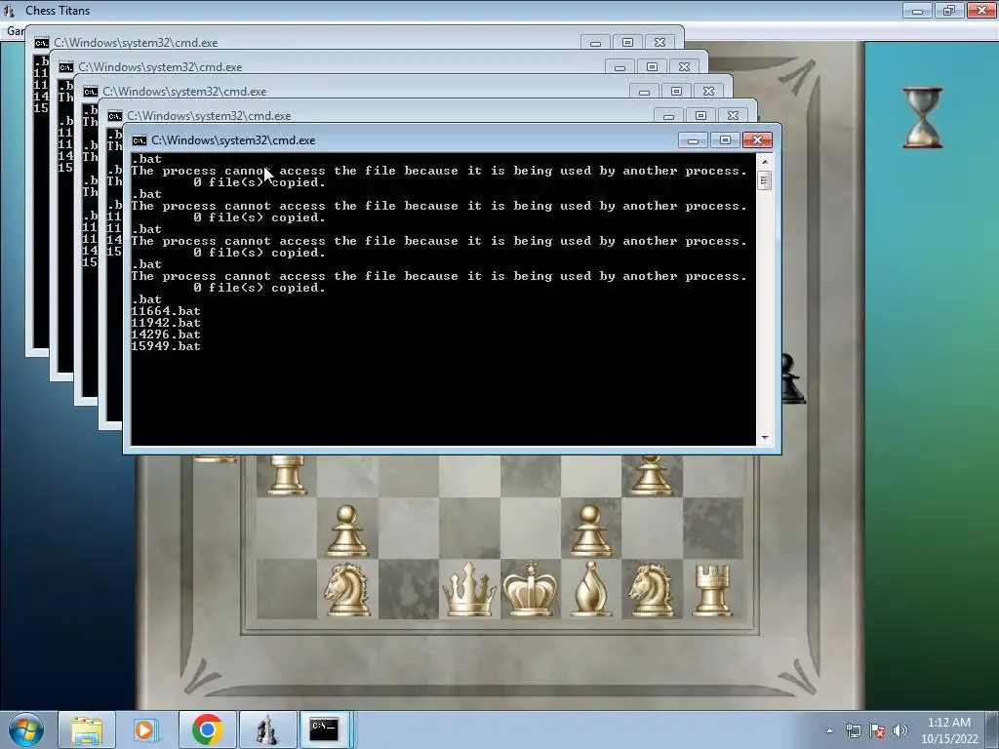
Task: Select the white king piece
Action: 530,588
